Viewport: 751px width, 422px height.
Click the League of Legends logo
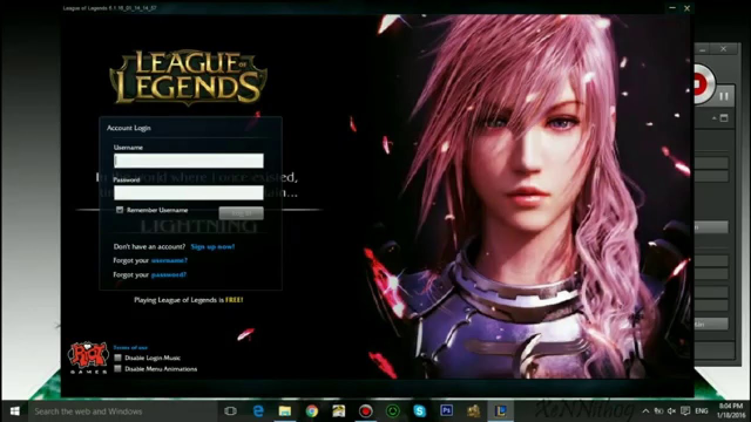(x=188, y=77)
